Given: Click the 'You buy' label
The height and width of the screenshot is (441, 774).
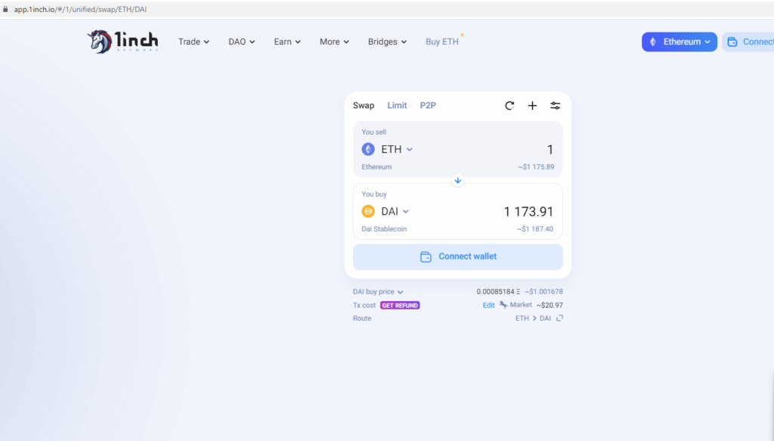Looking at the screenshot, I should [x=374, y=194].
